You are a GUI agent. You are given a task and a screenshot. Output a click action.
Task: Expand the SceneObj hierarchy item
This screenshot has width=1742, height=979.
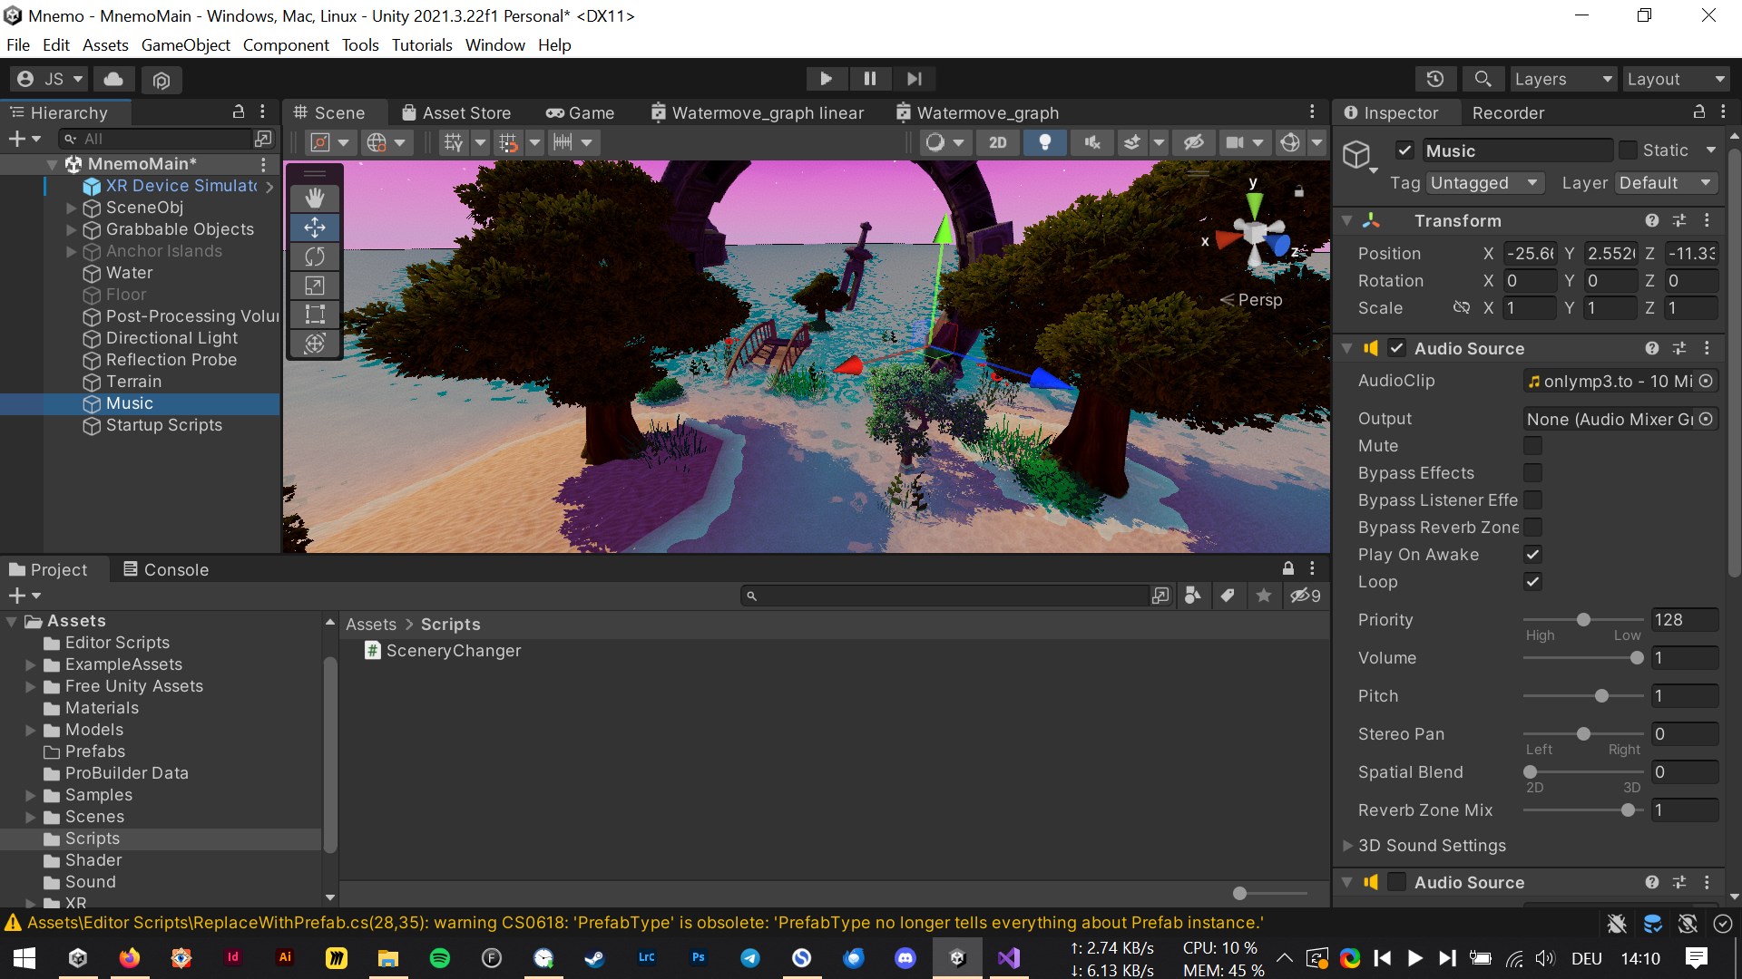[72, 208]
